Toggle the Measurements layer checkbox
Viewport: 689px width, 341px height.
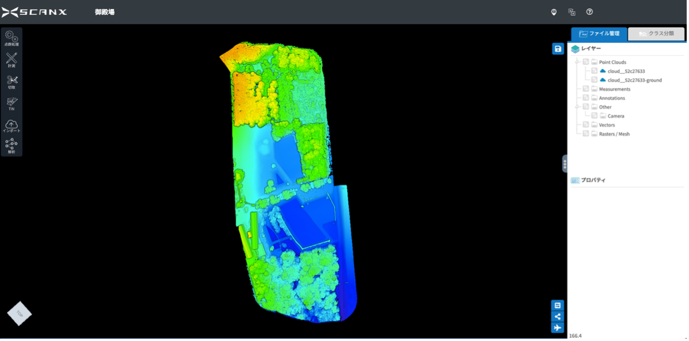pos(585,89)
